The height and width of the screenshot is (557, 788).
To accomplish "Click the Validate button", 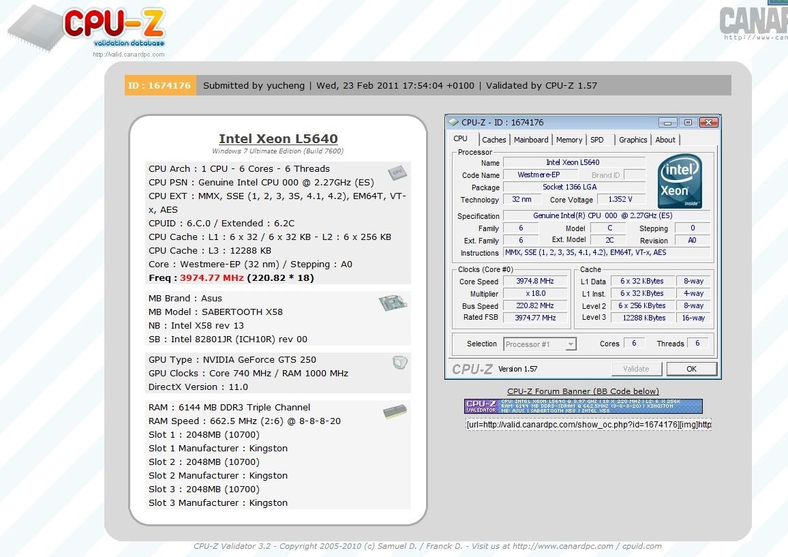I will coord(636,369).
